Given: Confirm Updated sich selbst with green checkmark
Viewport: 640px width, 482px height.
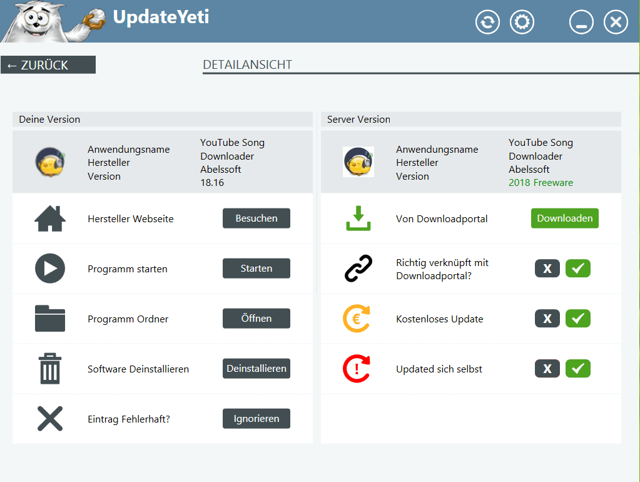Looking at the screenshot, I should point(578,369).
